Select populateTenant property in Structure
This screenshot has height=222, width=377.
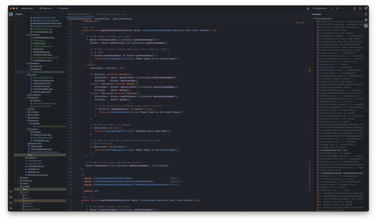point(333,150)
